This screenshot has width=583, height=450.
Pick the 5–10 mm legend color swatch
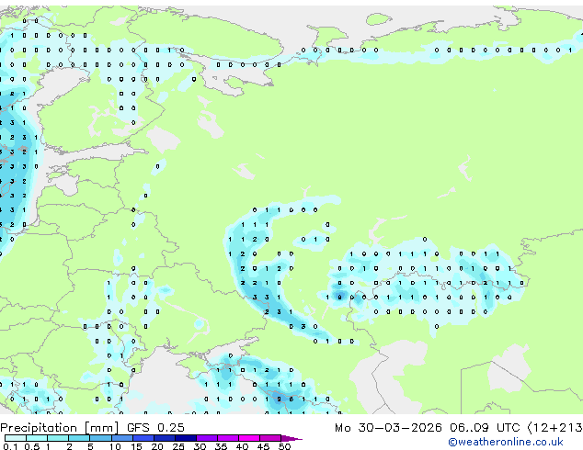coord(101,438)
